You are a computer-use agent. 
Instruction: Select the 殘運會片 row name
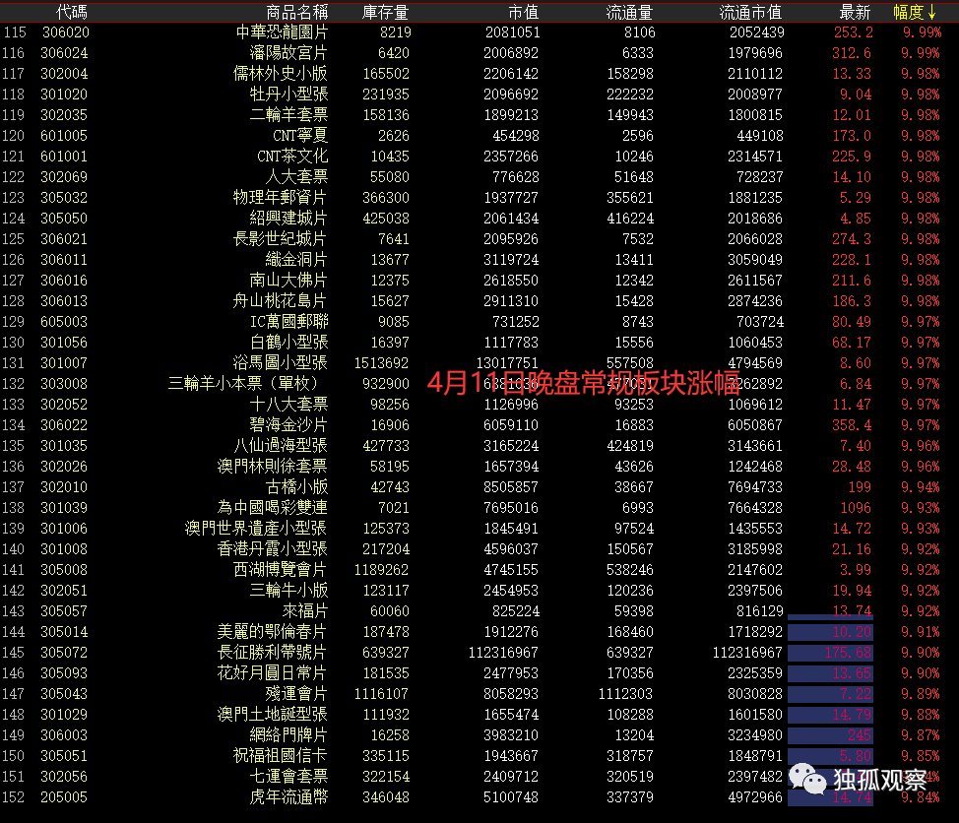tap(296, 694)
